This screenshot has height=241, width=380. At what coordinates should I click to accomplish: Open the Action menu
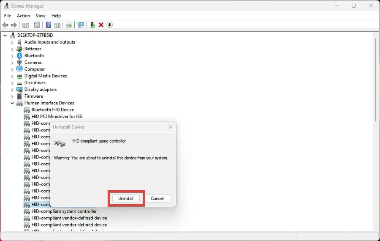(23, 16)
